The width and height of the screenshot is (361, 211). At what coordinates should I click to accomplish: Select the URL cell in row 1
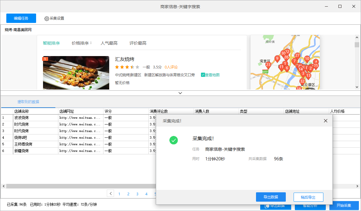81,118
